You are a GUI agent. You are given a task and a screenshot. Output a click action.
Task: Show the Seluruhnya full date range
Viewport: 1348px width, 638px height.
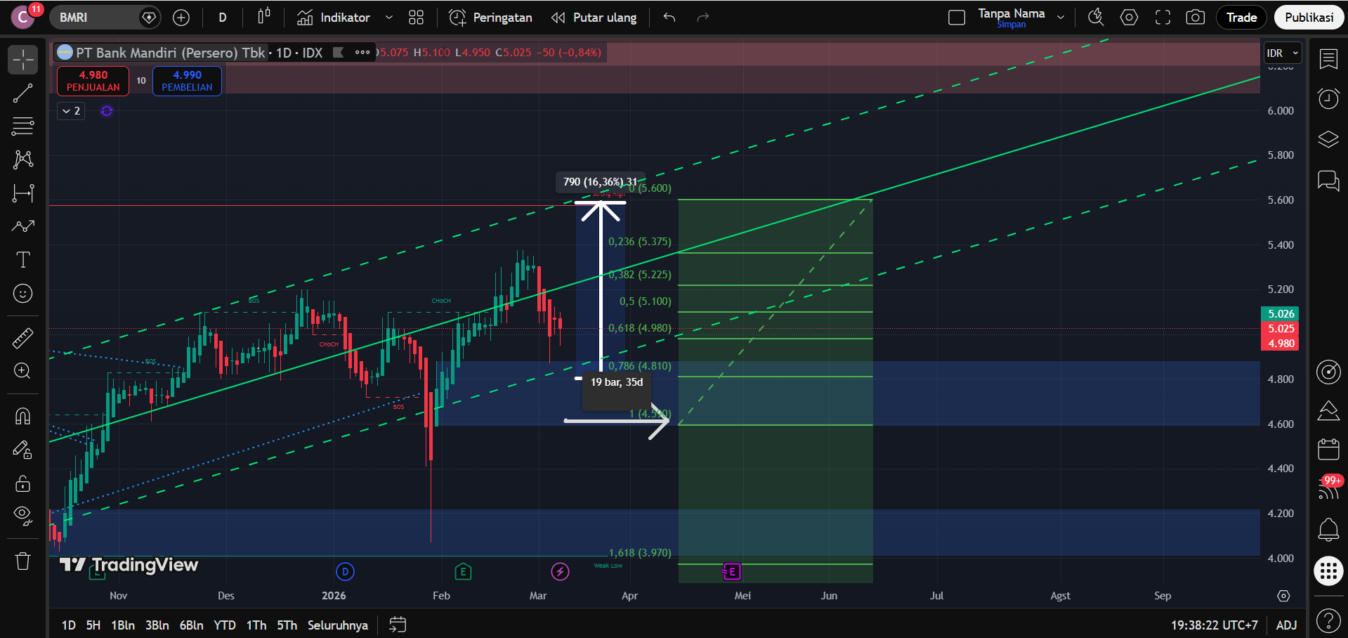tap(338, 625)
